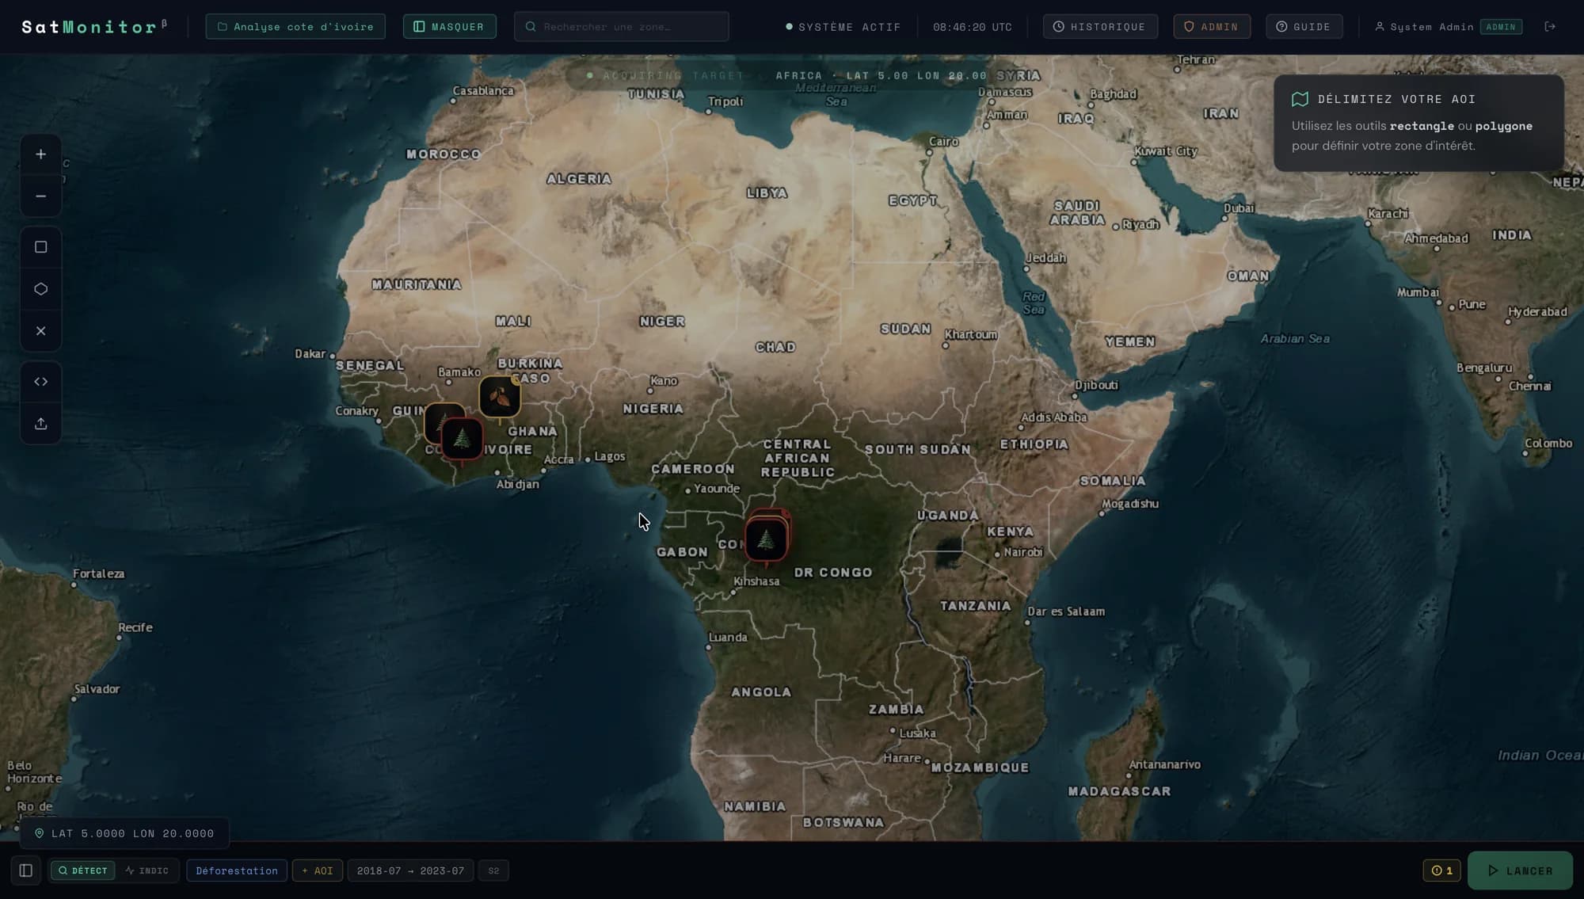Viewport: 1584px width, 899px height.
Task: Click the AFRICA LAT 5.00 LON 20.00 target banner
Action: click(788, 76)
